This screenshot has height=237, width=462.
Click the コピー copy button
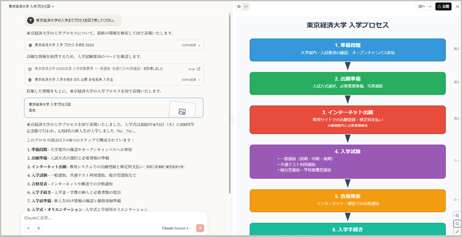click(x=422, y=6)
